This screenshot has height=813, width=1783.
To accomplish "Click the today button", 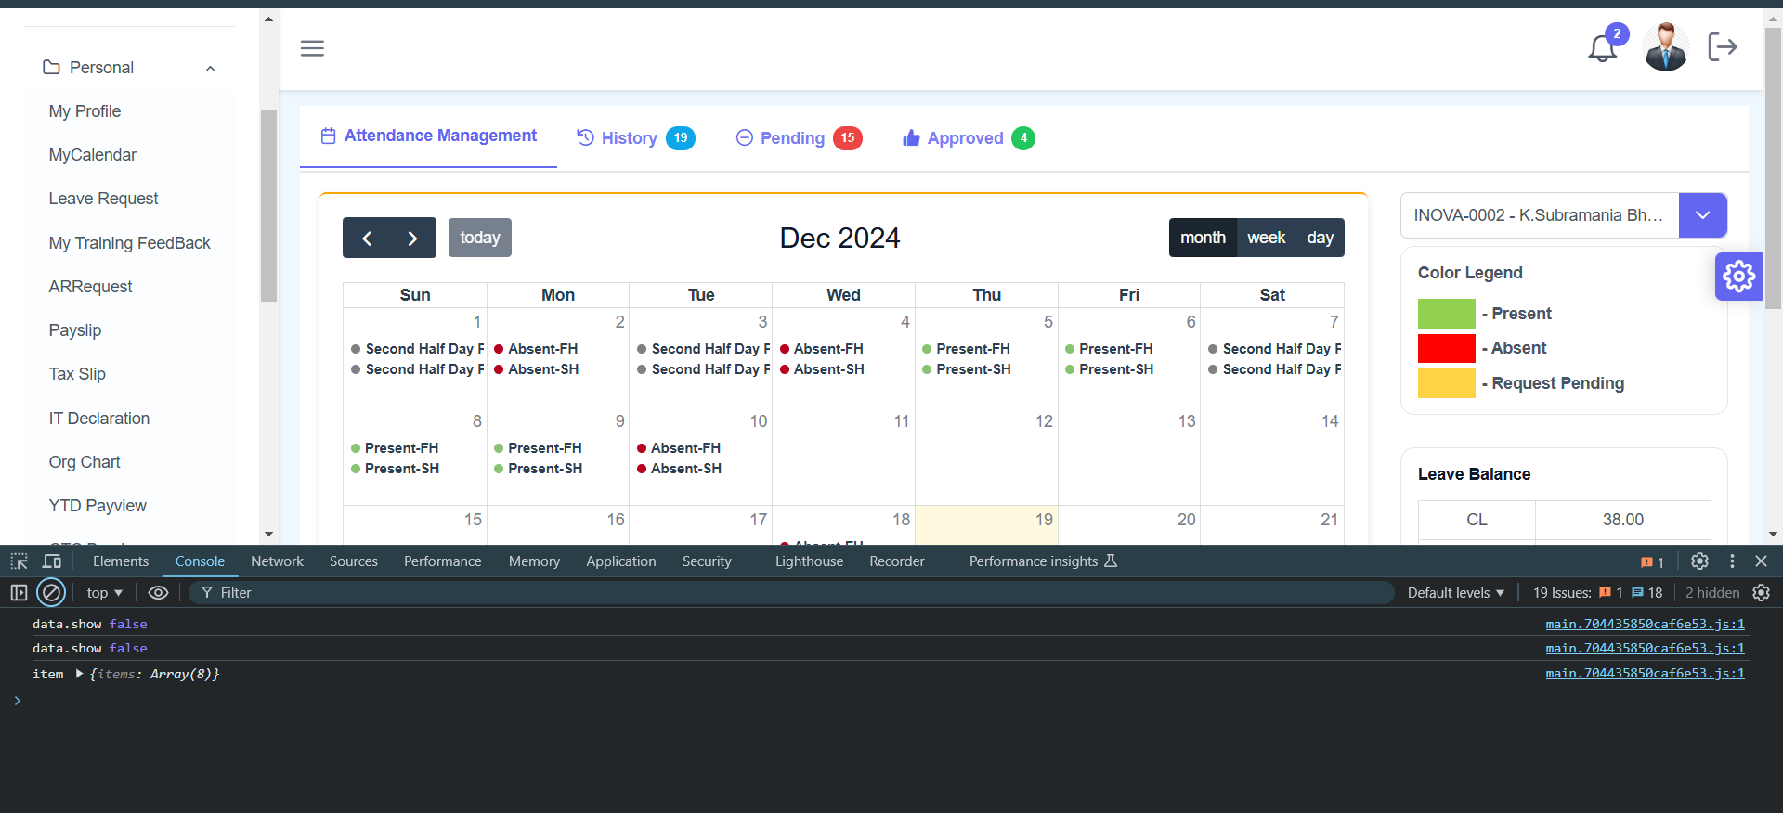I will [479, 238].
